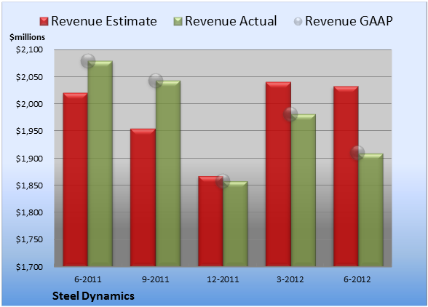The image size is (428, 307).
Task: Click the GAAP sphere marker for 12-2011
Action: click(x=223, y=181)
